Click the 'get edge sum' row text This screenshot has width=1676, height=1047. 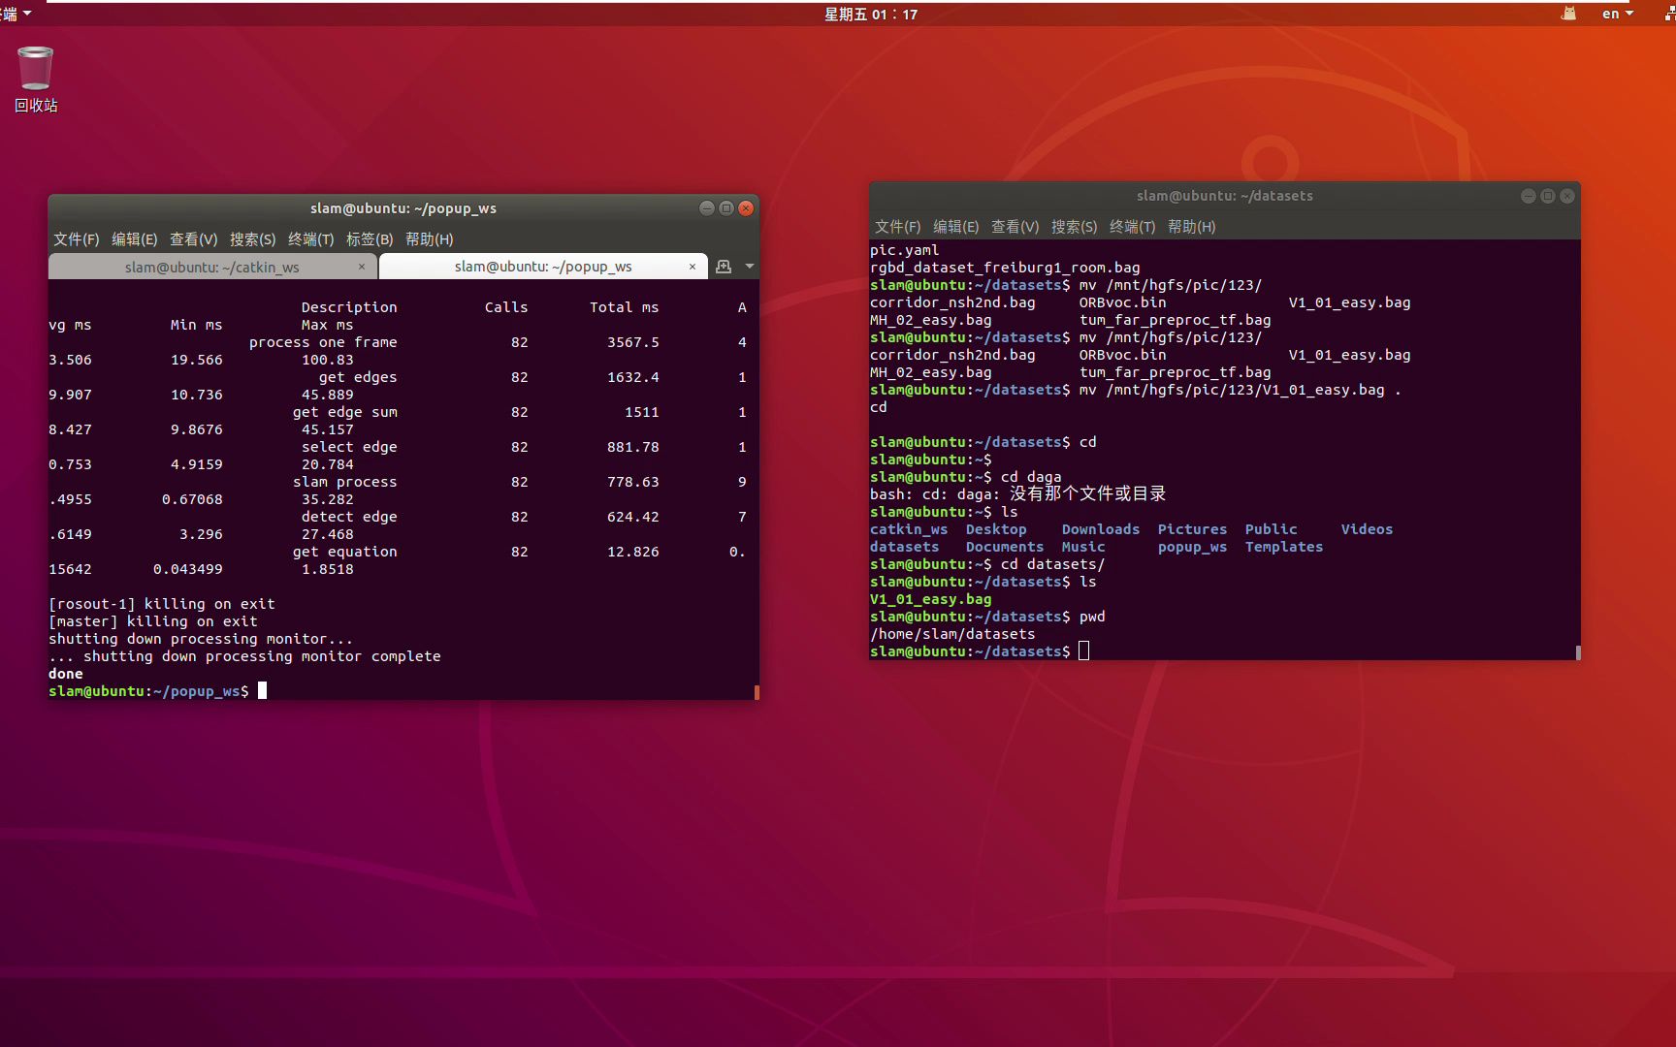(345, 412)
